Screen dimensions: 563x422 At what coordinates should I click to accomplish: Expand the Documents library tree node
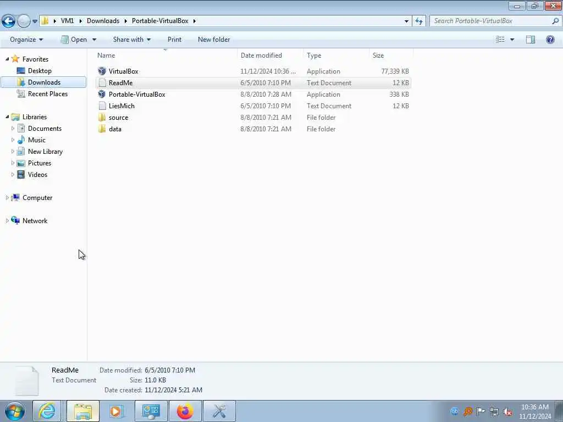[13, 128]
